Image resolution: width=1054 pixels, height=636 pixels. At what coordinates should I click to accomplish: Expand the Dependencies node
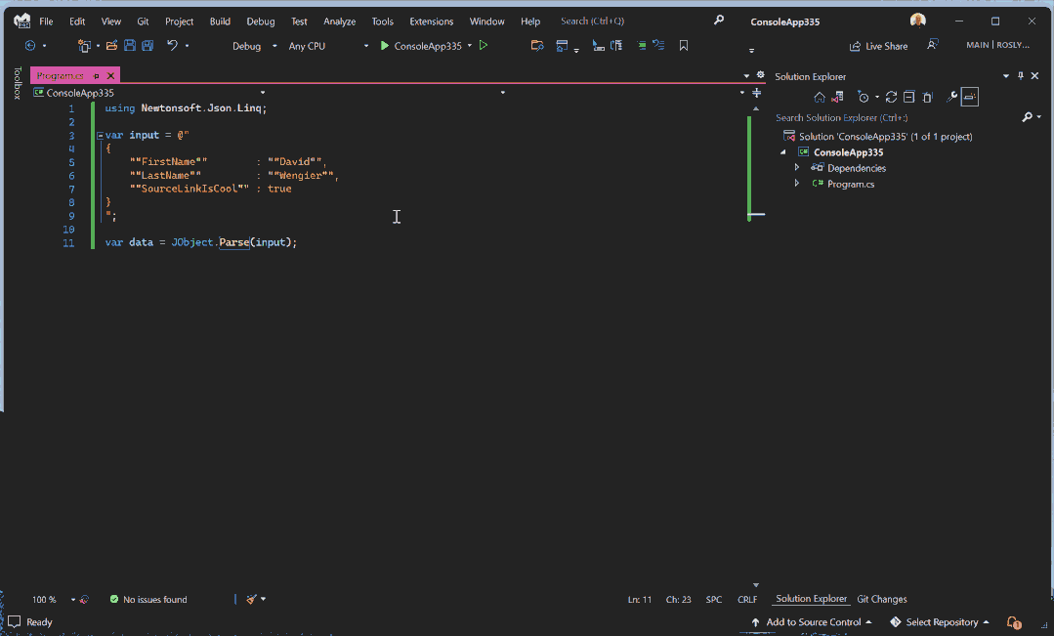(x=797, y=167)
